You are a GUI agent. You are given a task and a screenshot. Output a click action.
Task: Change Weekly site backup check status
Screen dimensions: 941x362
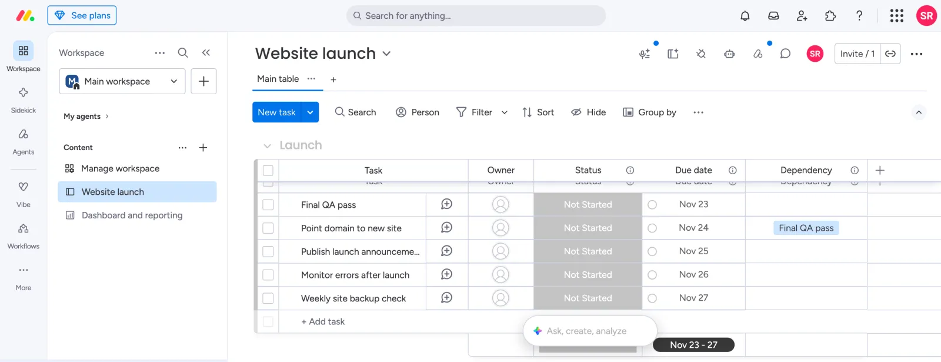[x=588, y=298]
